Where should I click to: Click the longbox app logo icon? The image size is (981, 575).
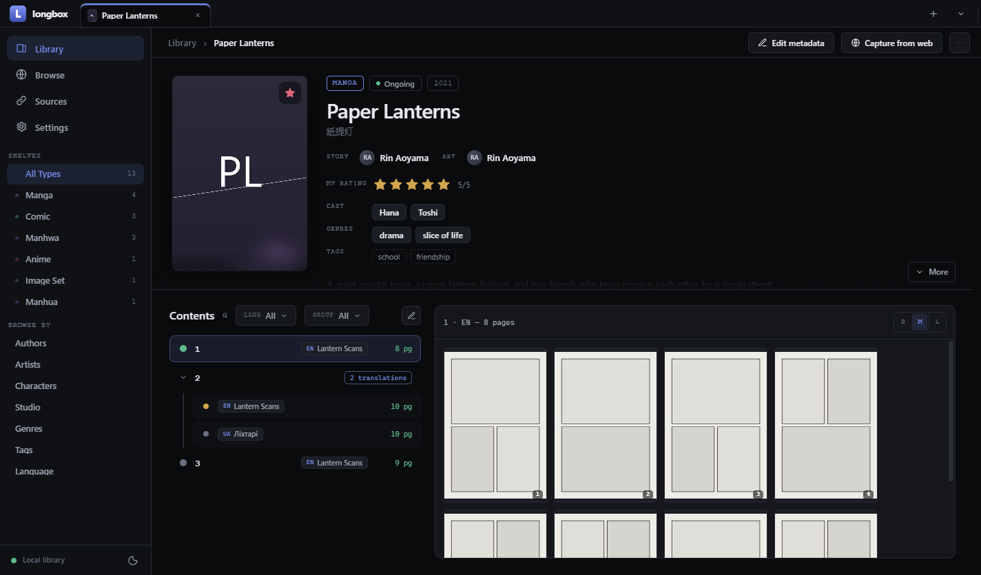point(18,14)
